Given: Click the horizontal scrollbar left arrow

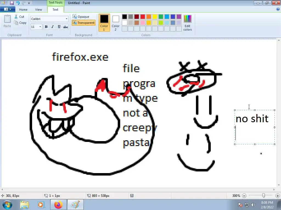Looking at the screenshot, I should coord(2,190).
